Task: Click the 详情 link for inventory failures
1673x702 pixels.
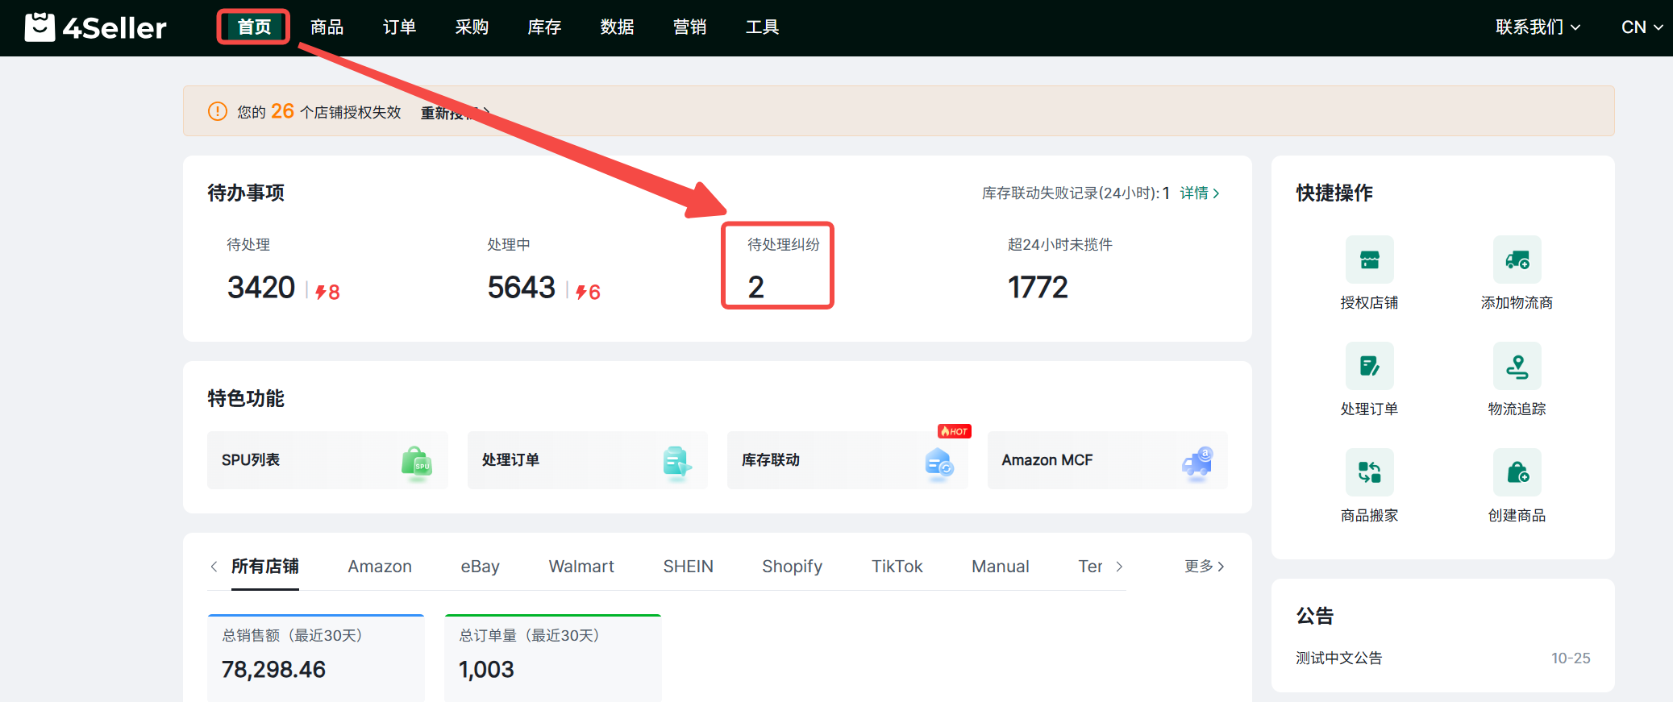Action: (1199, 193)
